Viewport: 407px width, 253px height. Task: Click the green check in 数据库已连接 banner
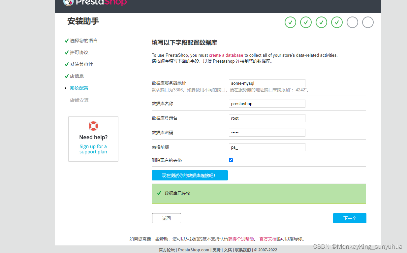coord(159,193)
